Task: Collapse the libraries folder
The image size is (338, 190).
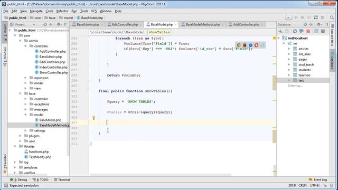Action: (15, 147)
